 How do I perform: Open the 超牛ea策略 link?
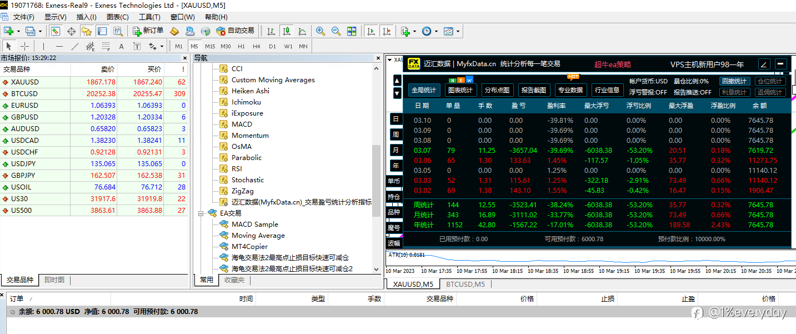pyautogui.click(x=613, y=64)
